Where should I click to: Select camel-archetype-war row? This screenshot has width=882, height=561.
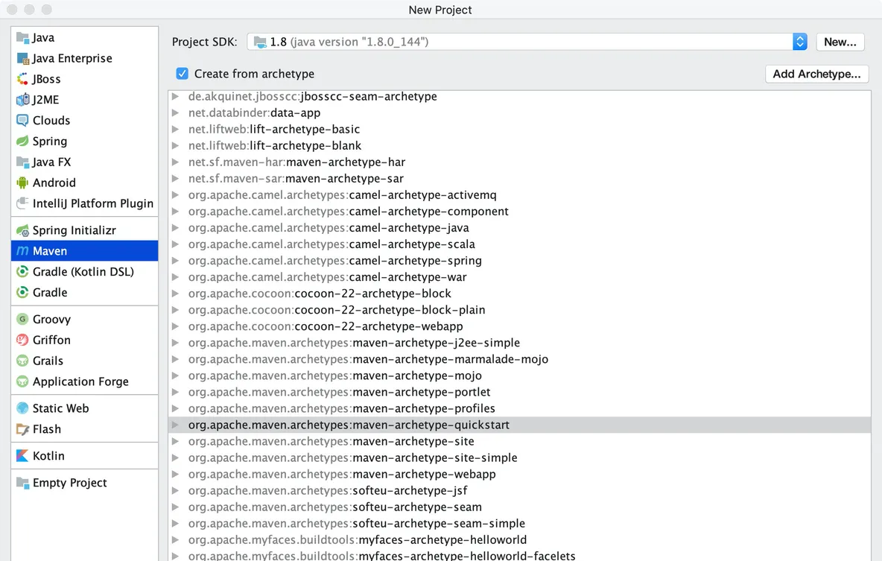519,277
